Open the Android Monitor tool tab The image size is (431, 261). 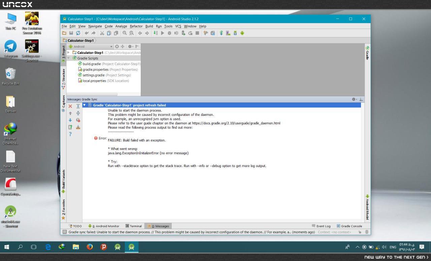coord(104,226)
